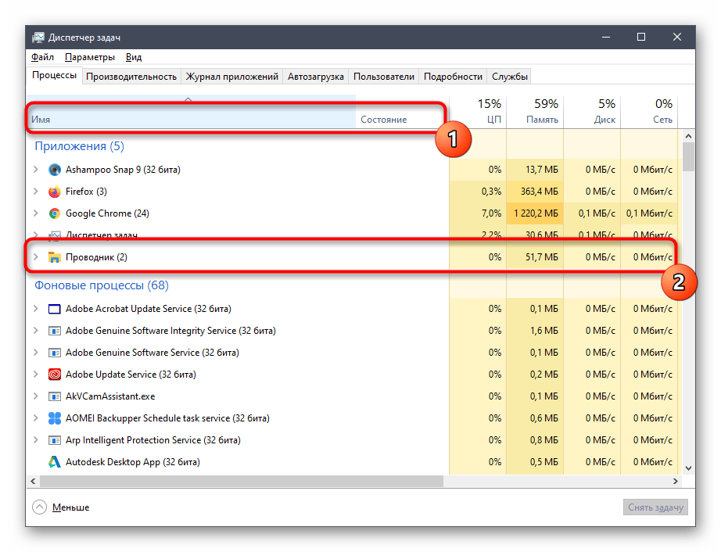The width and height of the screenshot is (721, 552).
Task: Expand the AkVCamAssistant.exe row
Action: pyautogui.click(x=36, y=396)
